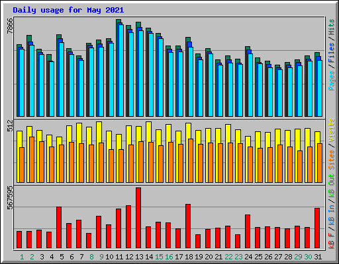Click the 'Visits' legend label
Image resolution: width=339 pixels, height=264 pixels.
(x=332, y=130)
